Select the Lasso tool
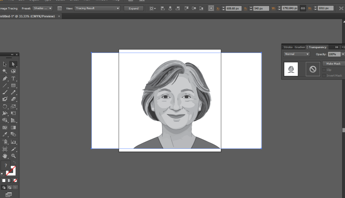This screenshot has height=198, width=345. (13, 71)
